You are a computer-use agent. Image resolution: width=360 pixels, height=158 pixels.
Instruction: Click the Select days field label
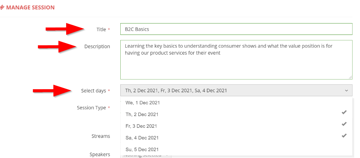pyautogui.click(x=93, y=91)
